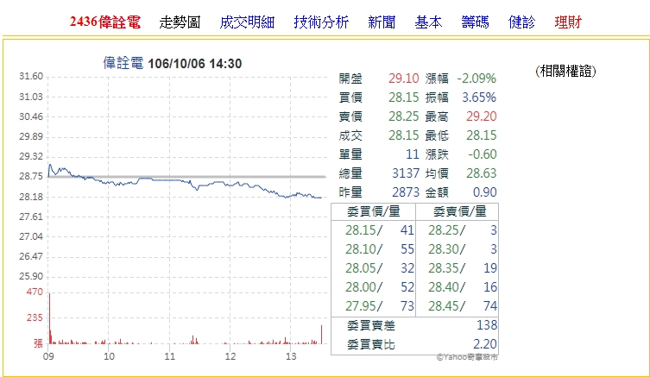Select the 振幅 value 3.65%
The height and width of the screenshot is (377, 650).
(x=479, y=97)
